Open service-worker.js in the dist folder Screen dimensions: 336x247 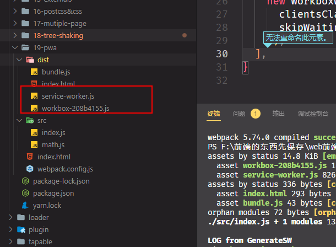[68, 96]
